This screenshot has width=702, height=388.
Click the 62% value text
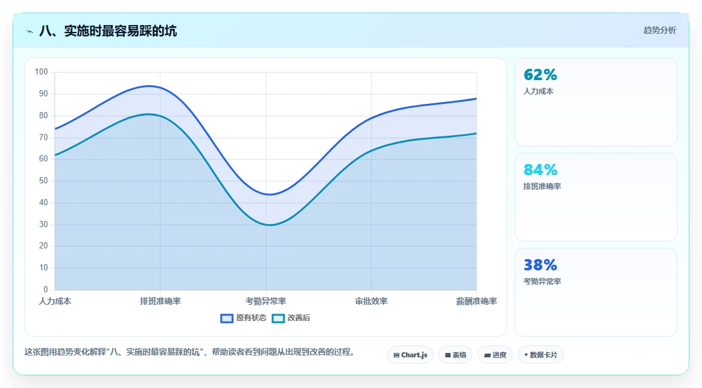[540, 74]
